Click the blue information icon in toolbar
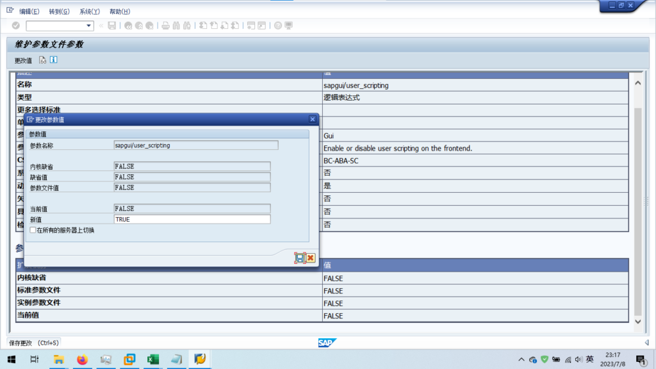The image size is (656, 369). coord(54,60)
